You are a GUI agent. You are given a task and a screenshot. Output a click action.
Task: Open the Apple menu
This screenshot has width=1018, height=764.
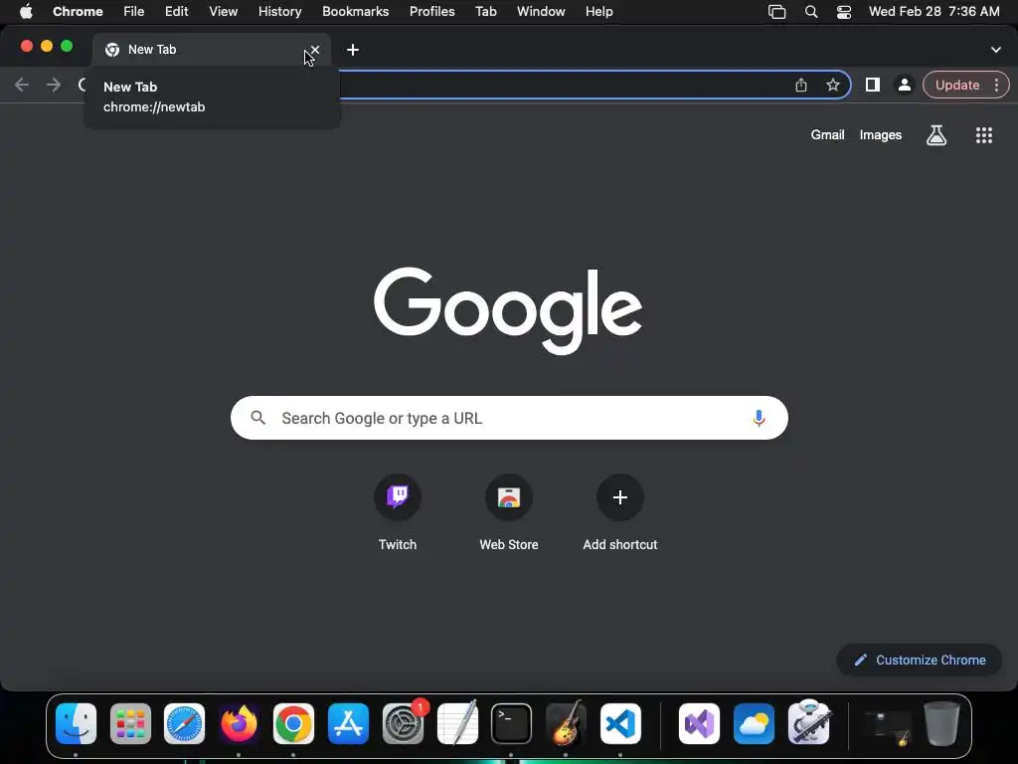pos(26,12)
